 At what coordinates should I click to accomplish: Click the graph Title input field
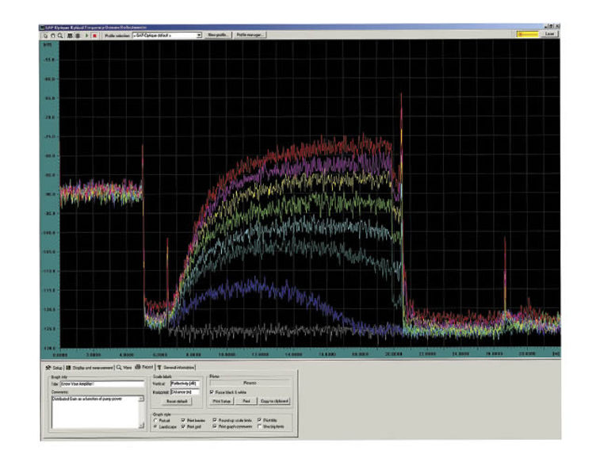[x=103, y=384]
